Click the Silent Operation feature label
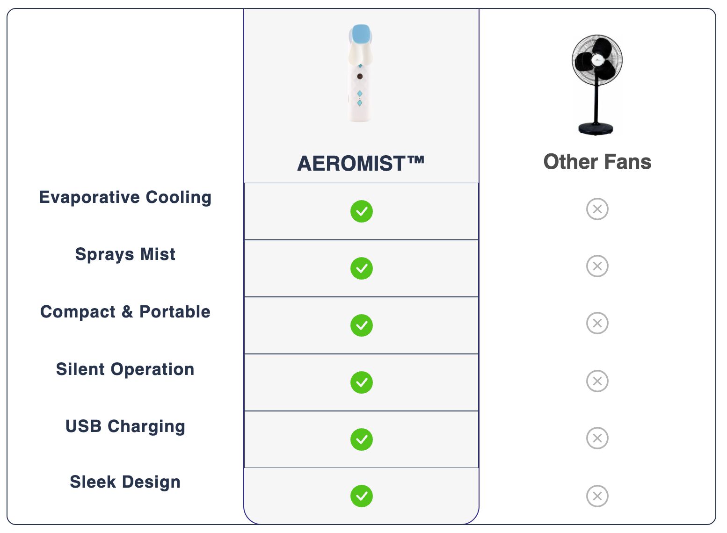The height and width of the screenshot is (533, 727). click(125, 369)
